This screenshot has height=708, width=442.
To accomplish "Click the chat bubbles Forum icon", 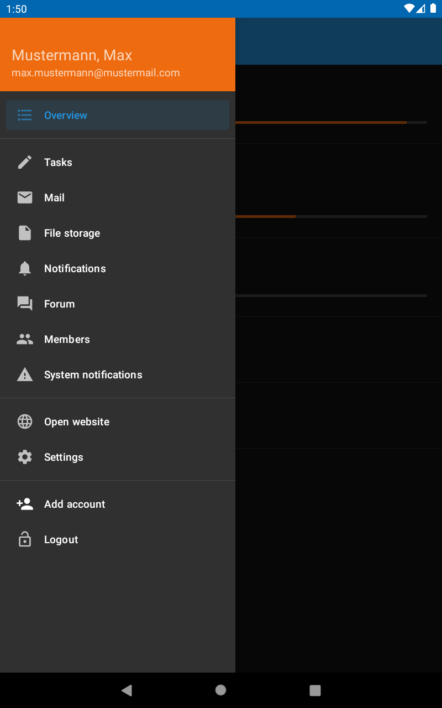I will click(x=25, y=304).
